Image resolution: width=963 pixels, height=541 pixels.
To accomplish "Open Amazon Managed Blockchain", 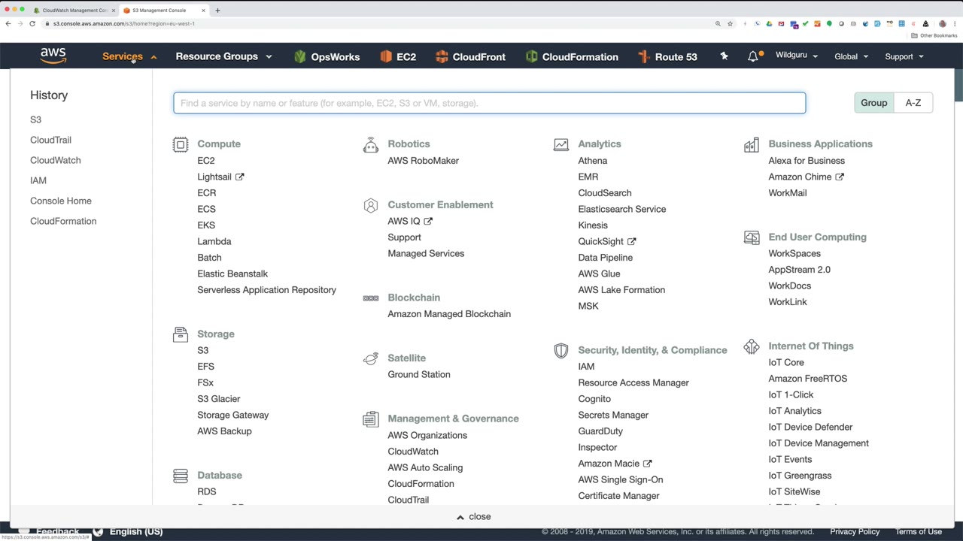I will click(x=449, y=314).
